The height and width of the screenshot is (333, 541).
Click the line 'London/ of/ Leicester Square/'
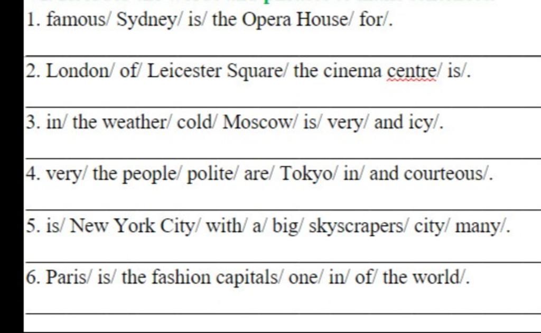(248, 71)
